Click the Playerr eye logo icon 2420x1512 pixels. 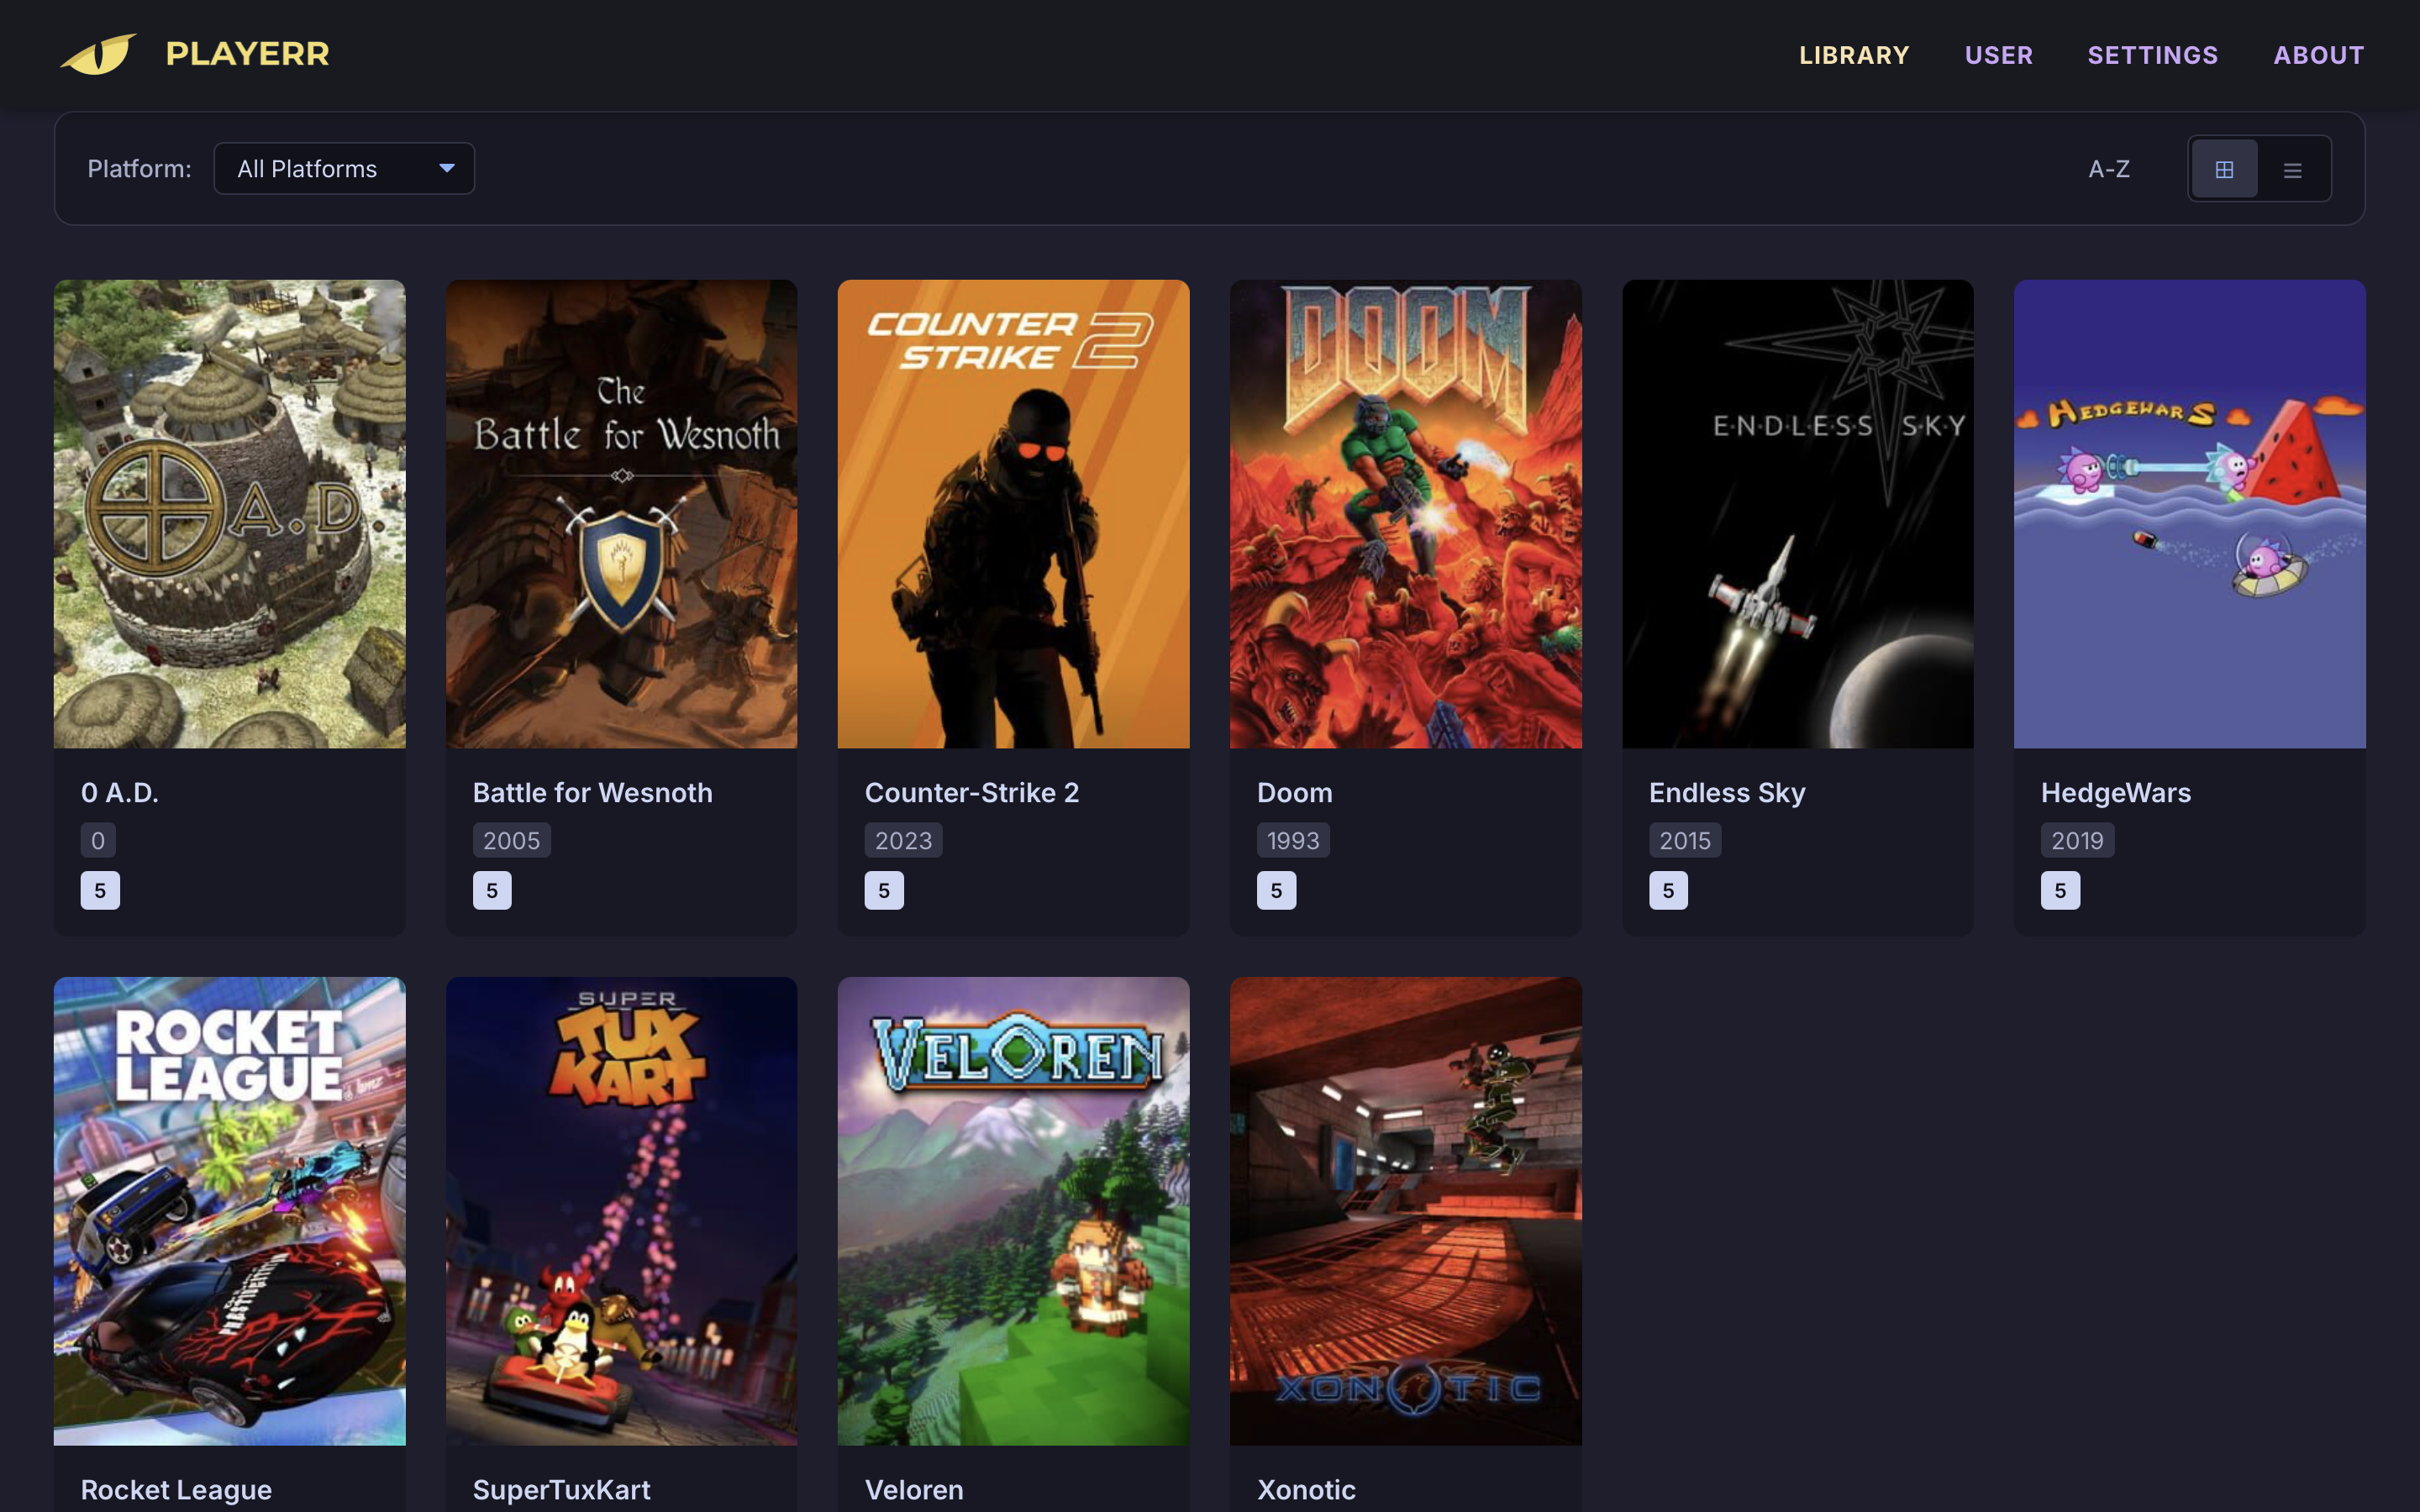[x=98, y=54]
